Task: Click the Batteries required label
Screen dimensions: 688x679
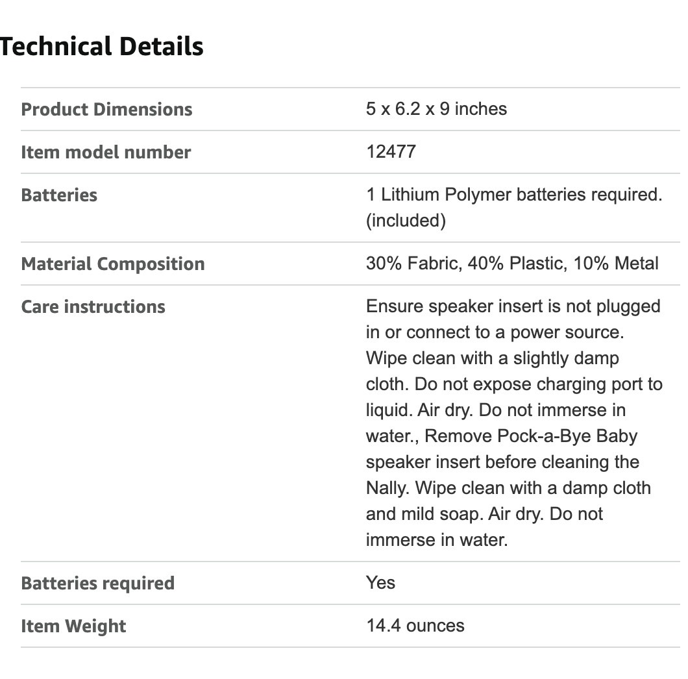Action: point(97,583)
